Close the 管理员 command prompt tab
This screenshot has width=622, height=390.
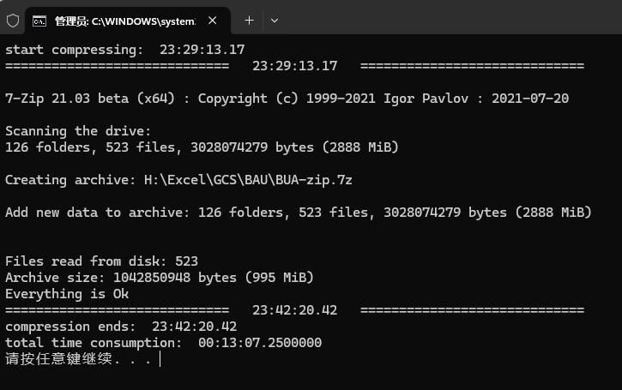[212, 21]
